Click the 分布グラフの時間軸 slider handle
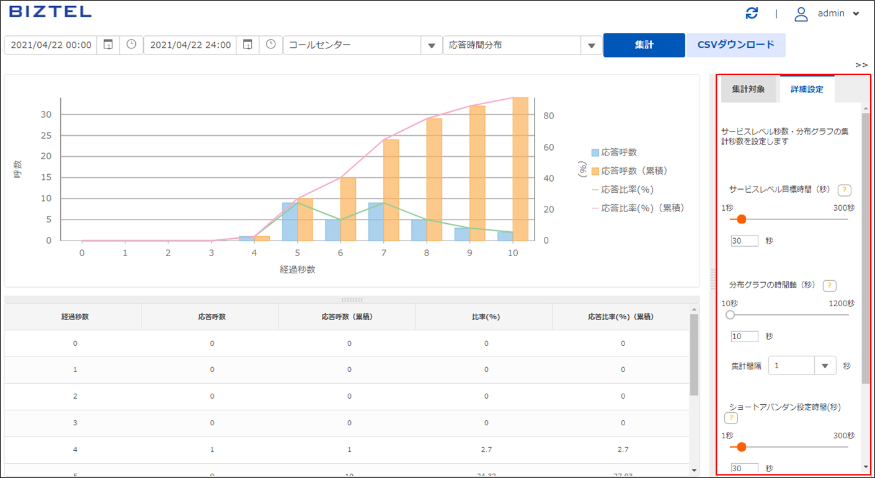875x478 pixels. pyautogui.click(x=730, y=314)
